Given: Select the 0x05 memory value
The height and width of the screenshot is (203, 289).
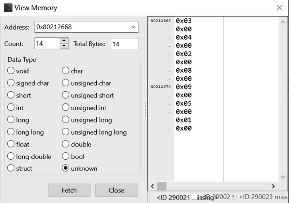Looking at the screenshot, I should [x=184, y=103].
